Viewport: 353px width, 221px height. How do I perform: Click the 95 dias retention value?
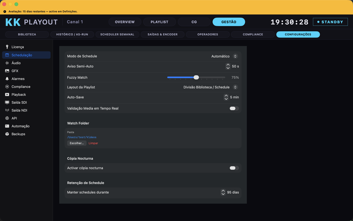(x=233, y=192)
